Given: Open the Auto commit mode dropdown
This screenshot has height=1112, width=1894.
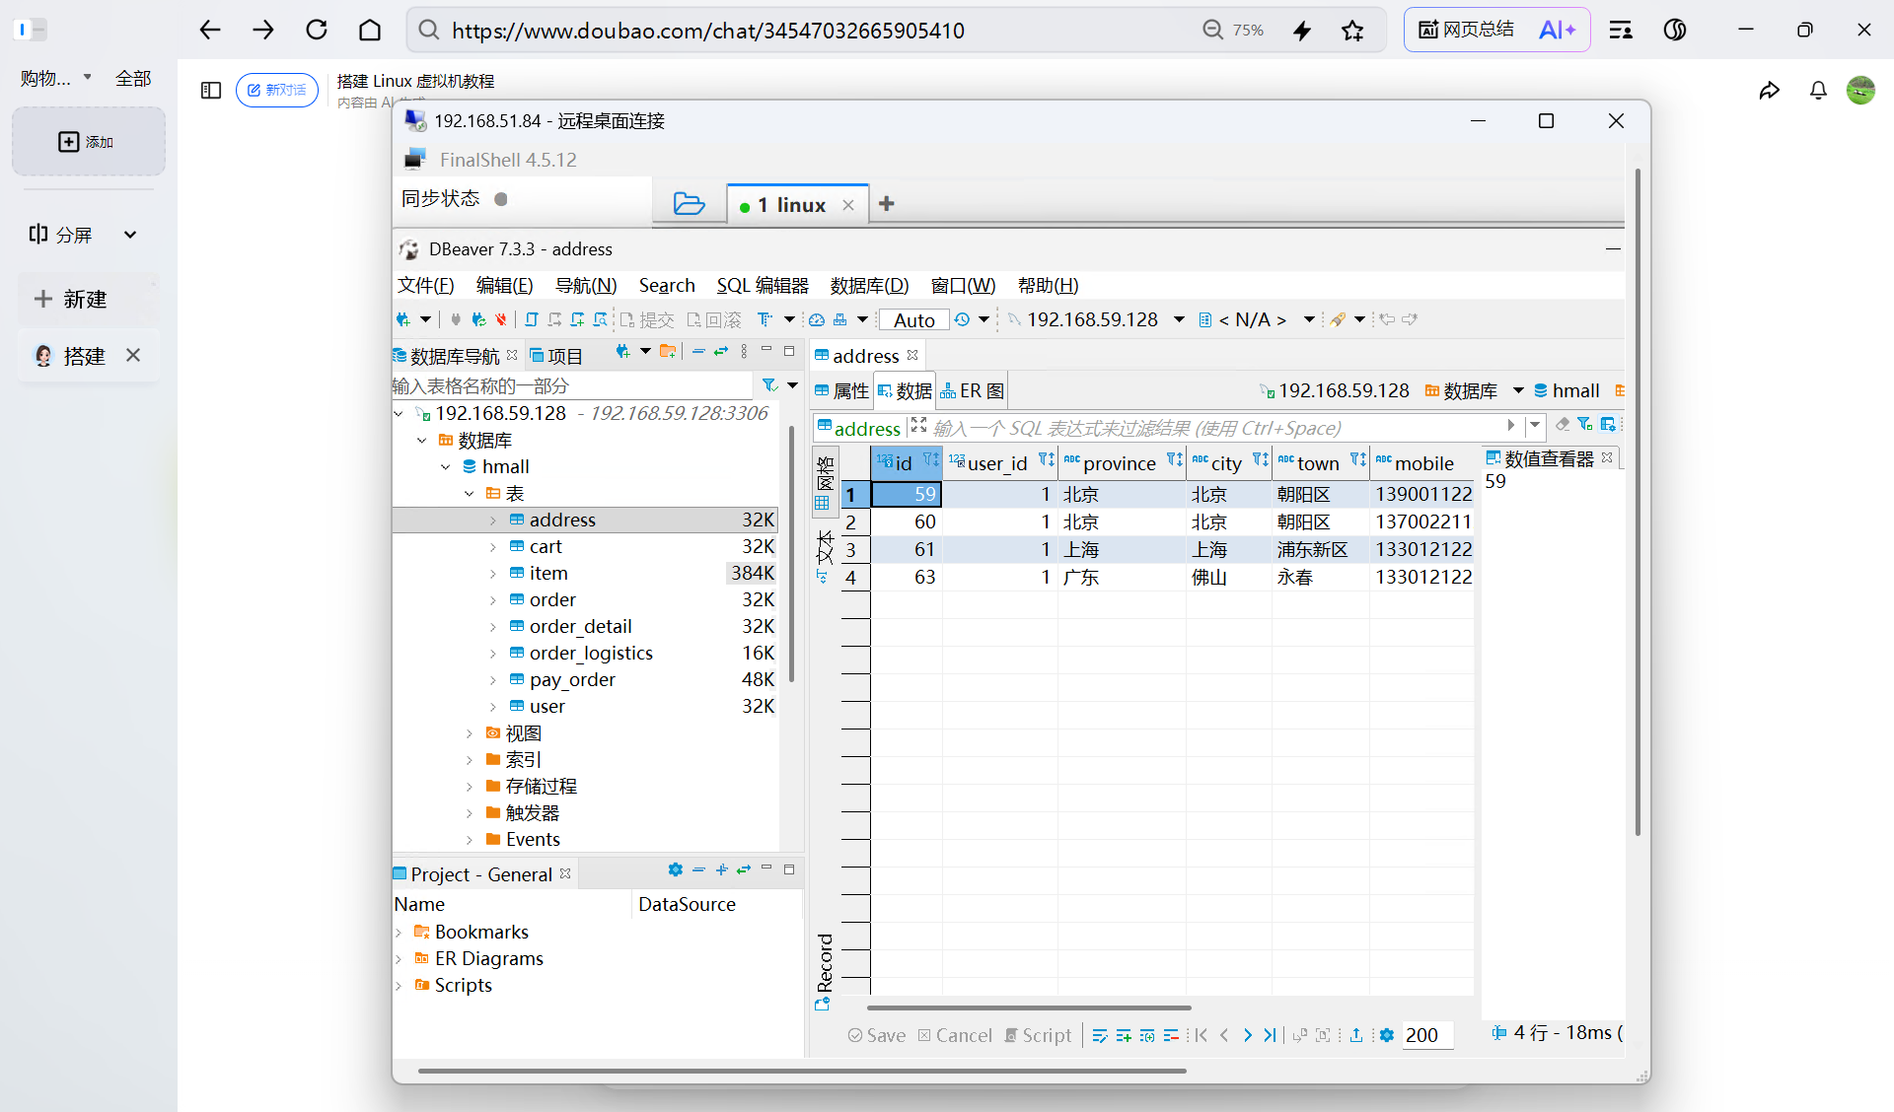Looking at the screenshot, I should click(913, 320).
